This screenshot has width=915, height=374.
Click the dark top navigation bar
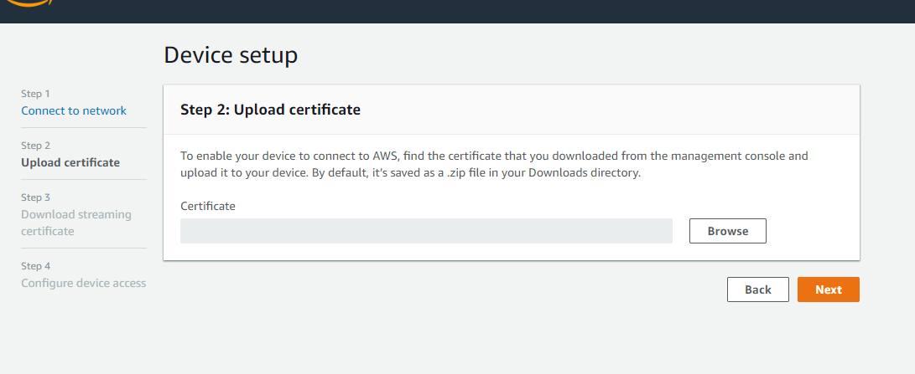pos(503,11)
